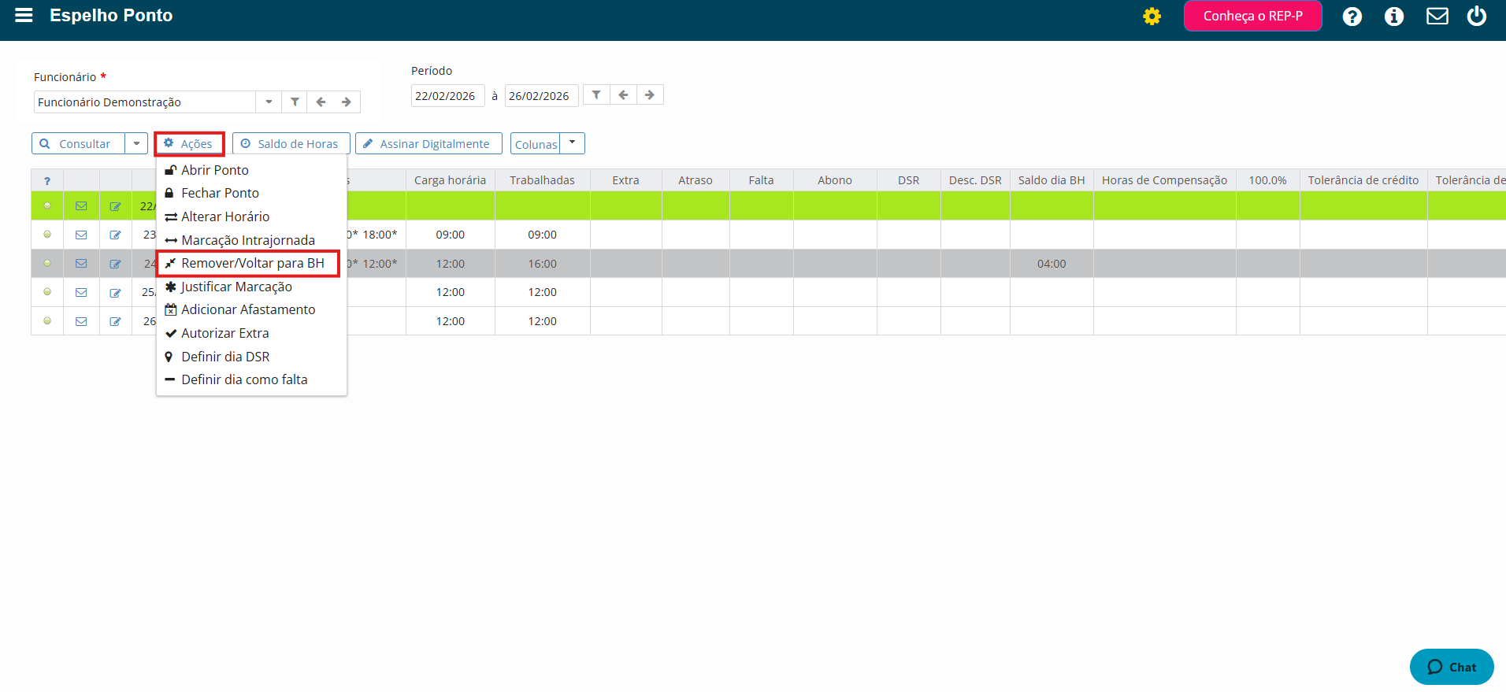Click Saldo dia BH column header

click(1052, 180)
